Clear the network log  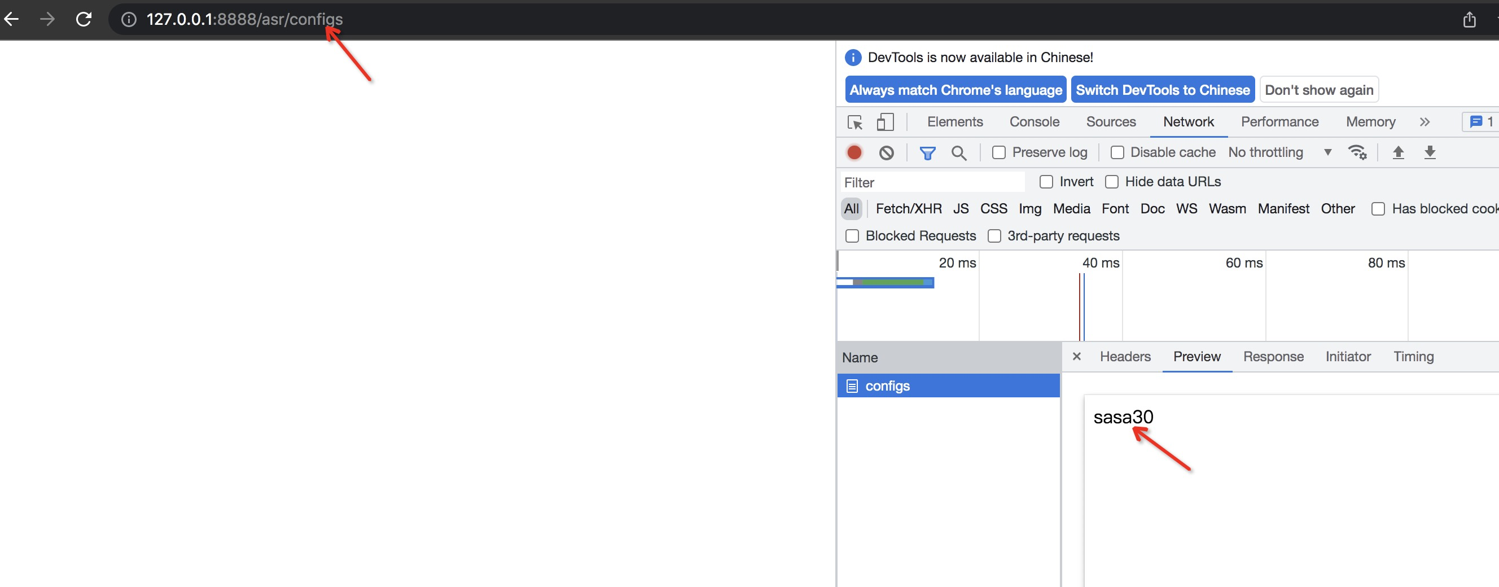point(886,152)
